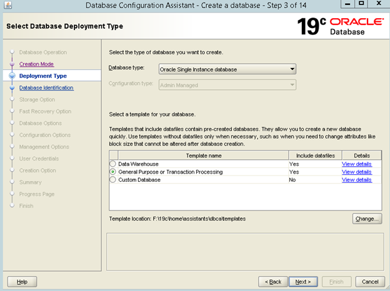The image size is (390, 291).
Task: Close the Database Configuration Assistant window
Action: (x=379, y=4)
